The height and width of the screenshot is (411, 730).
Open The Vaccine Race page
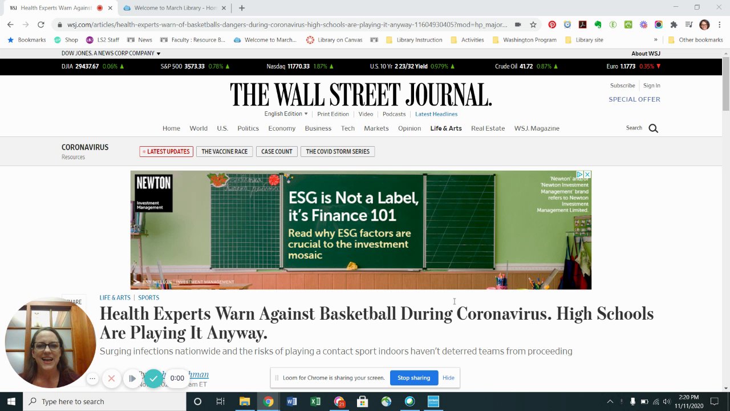point(224,151)
